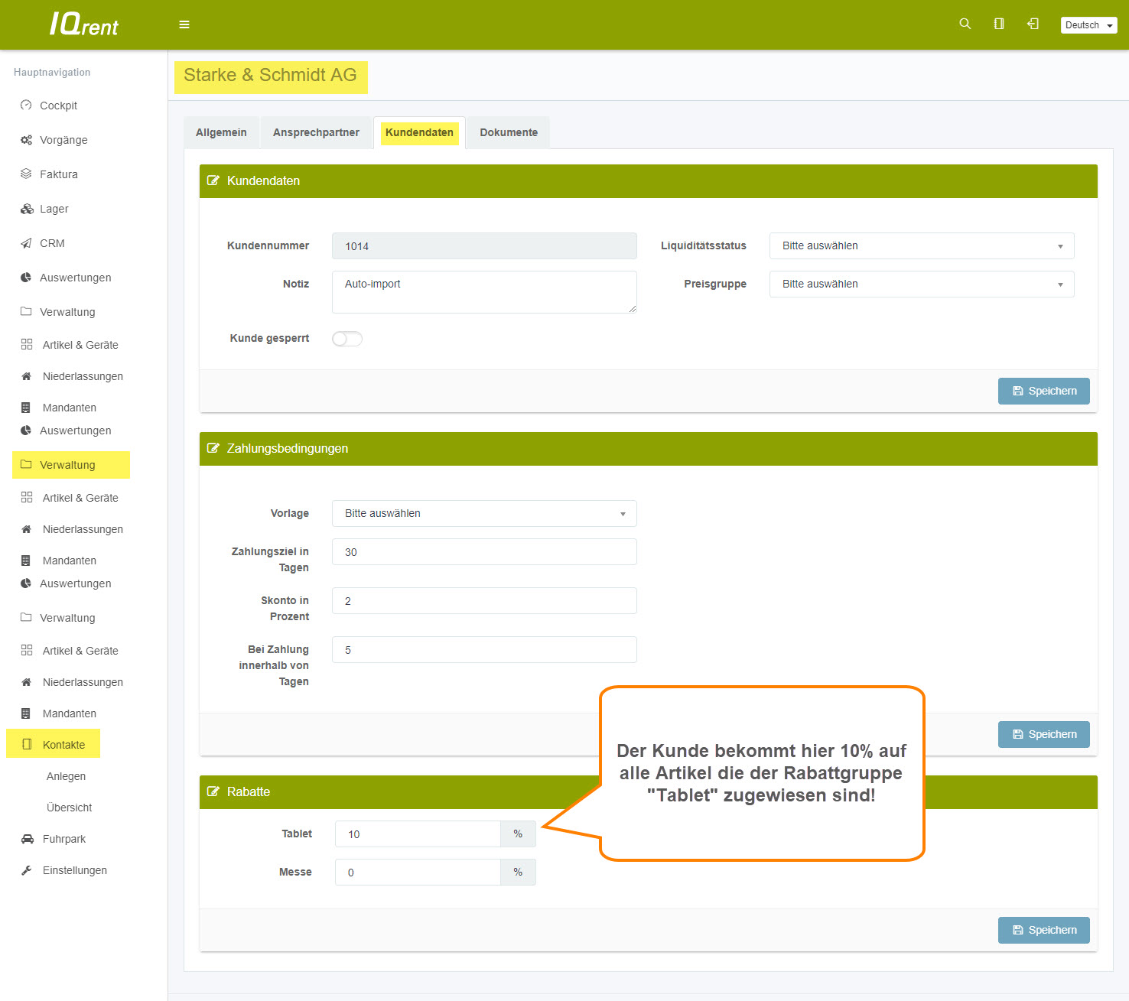The height and width of the screenshot is (1001, 1129).
Task: Expand the Liquiditätsstatus dropdown
Action: (921, 246)
